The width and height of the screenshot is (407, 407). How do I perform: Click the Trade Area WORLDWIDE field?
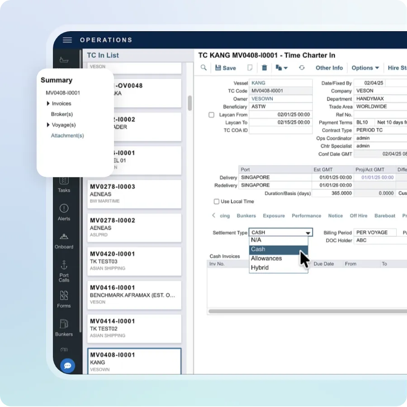click(380, 106)
